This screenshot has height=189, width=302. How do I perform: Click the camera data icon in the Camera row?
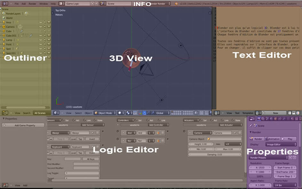(x=20, y=27)
